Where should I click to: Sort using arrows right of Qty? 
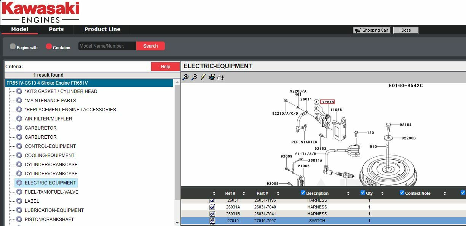point(382,194)
